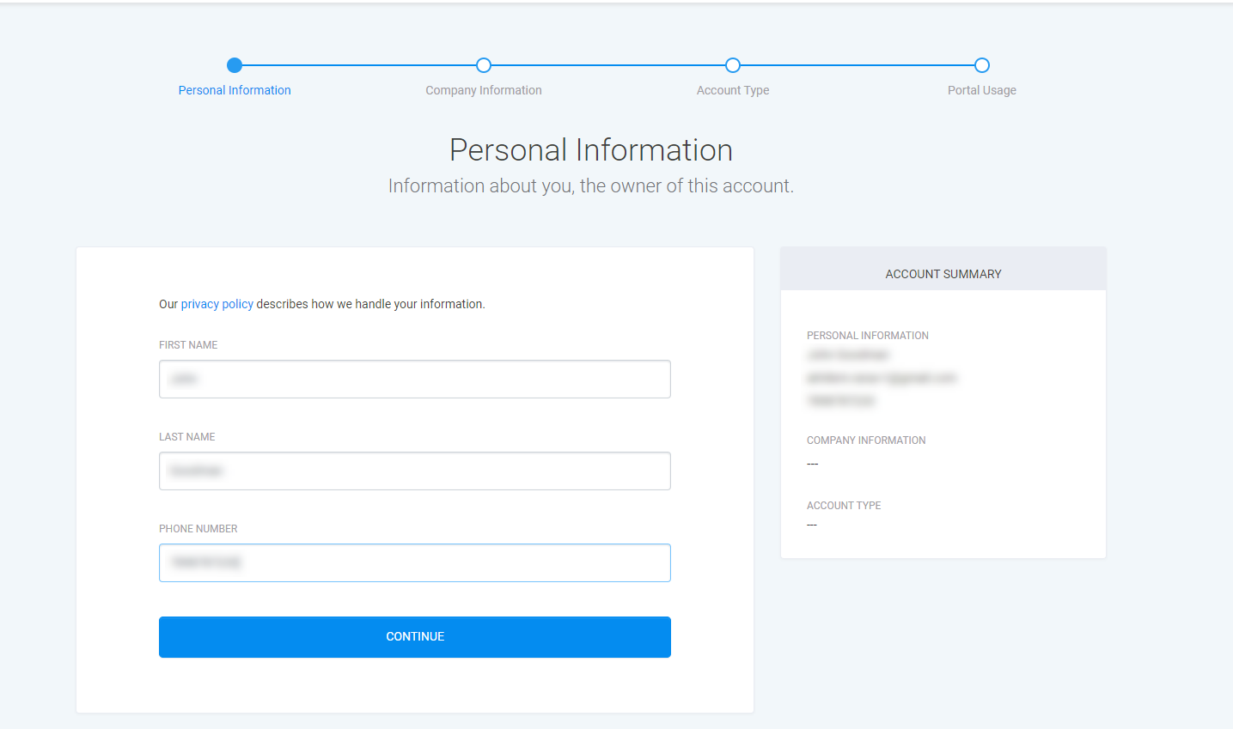Click Company Information heading in Account Summary
Image resolution: width=1233 pixels, height=729 pixels.
(x=865, y=440)
